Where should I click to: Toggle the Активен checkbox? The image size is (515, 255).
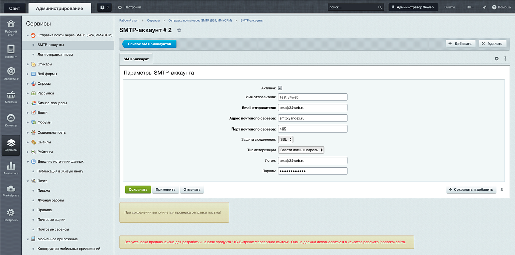click(280, 88)
